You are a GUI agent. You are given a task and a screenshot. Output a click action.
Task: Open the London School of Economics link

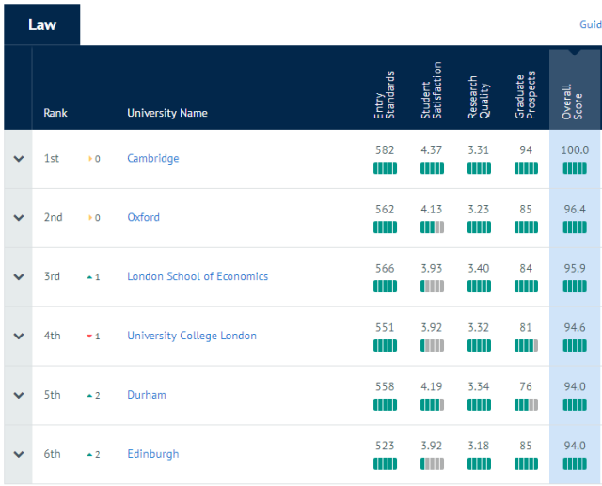[x=198, y=276]
